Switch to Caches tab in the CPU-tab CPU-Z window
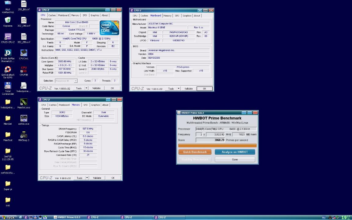Image resolution: width=352 pixels, height=220 pixels. click(52, 15)
